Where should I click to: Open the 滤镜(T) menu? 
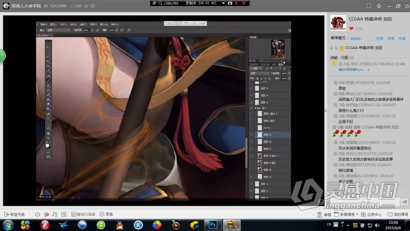(x=84, y=24)
